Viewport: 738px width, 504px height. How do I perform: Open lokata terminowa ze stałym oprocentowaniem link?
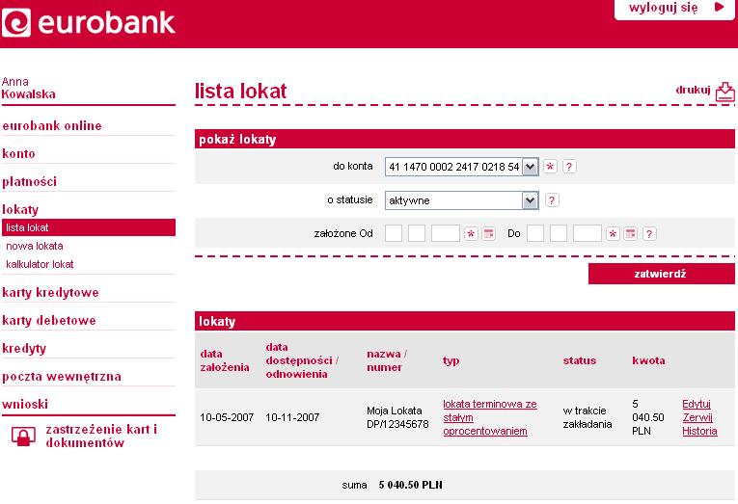(490, 417)
